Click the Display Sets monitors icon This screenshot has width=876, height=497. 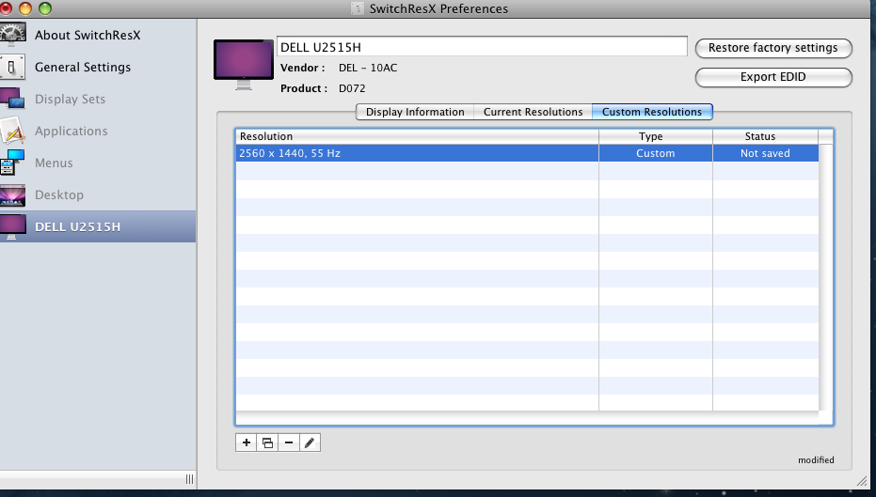click(12, 99)
